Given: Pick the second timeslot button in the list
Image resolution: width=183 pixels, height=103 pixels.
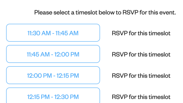Looking at the screenshot, I should (53, 54).
